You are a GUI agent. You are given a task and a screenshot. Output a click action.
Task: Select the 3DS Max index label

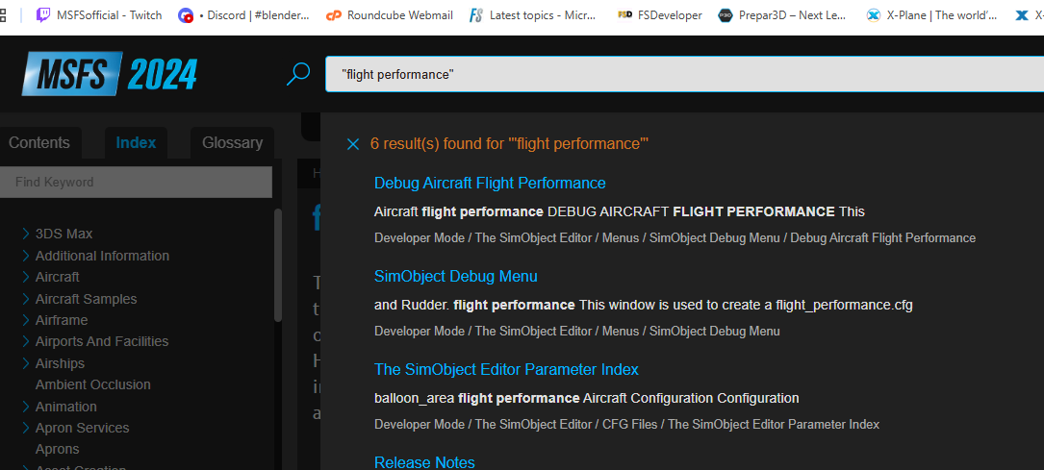(64, 234)
